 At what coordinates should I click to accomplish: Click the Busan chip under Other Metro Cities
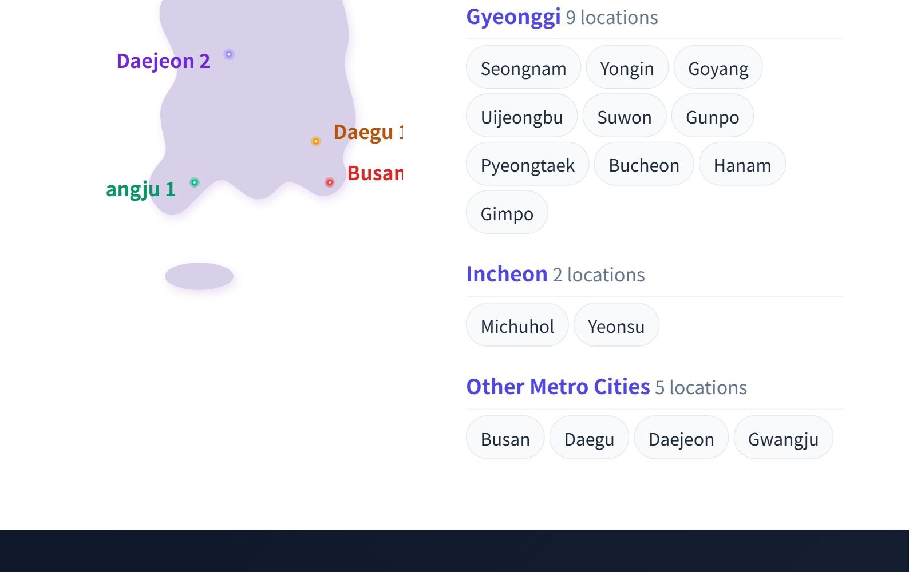tap(505, 438)
